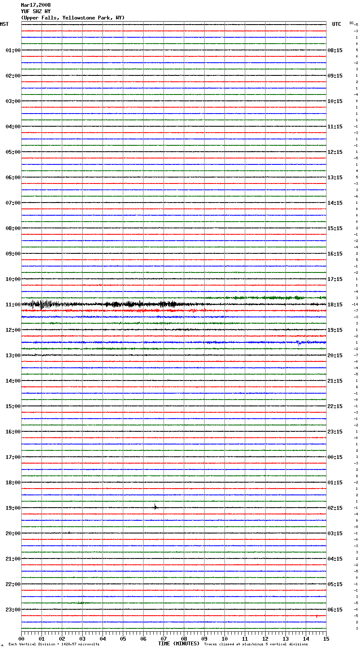Click the Upper Falls, Yellowstone Park location title
The image size is (360, 650).
[x=73, y=18]
